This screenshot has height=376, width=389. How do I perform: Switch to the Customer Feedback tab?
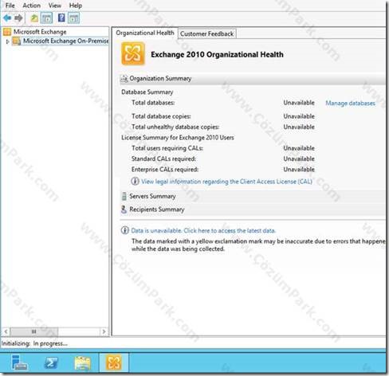207,33
